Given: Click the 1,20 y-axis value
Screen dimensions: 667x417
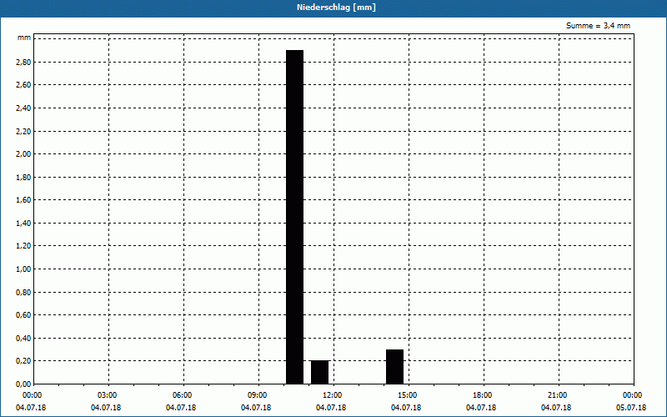Looking at the screenshot, I should point(23,246).
